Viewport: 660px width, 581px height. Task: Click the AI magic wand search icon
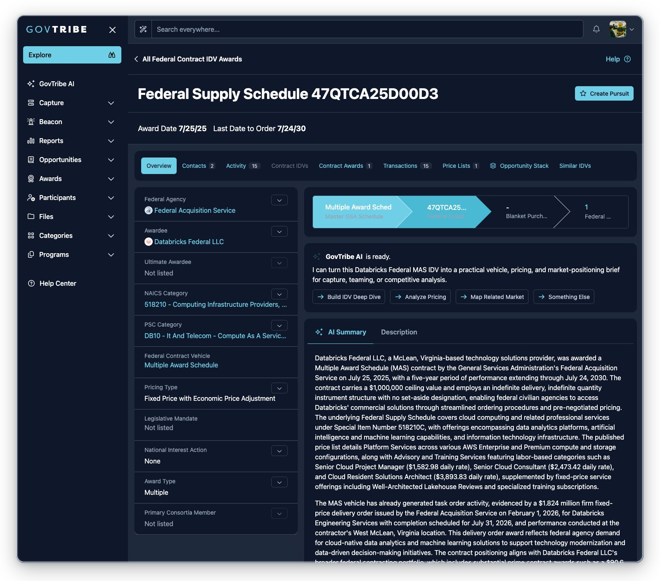(x=143, y=29)
